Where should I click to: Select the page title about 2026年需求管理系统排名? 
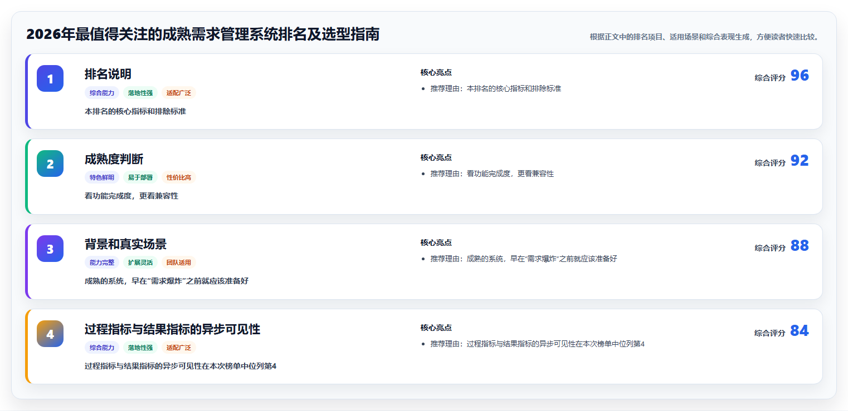(203, 34)
